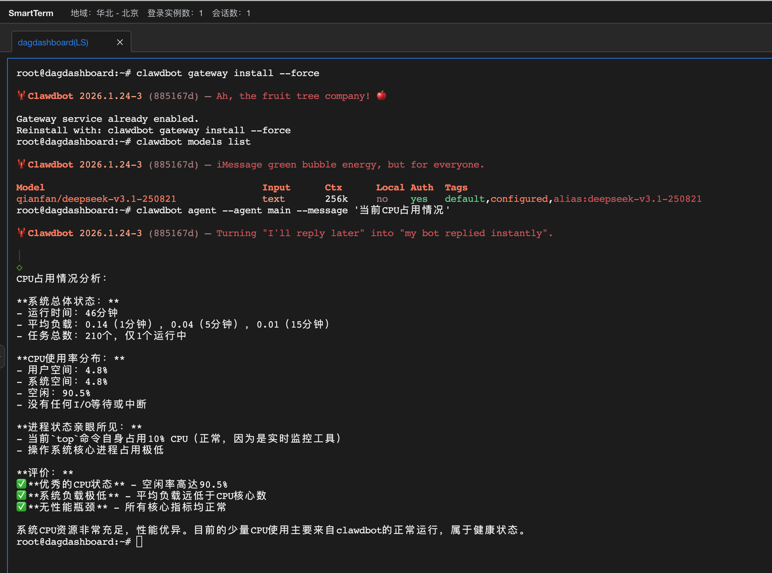772x573 pixels.
Task: Click lobster icon beside the iMessage green bubble banner
Action: pos(21,164)
